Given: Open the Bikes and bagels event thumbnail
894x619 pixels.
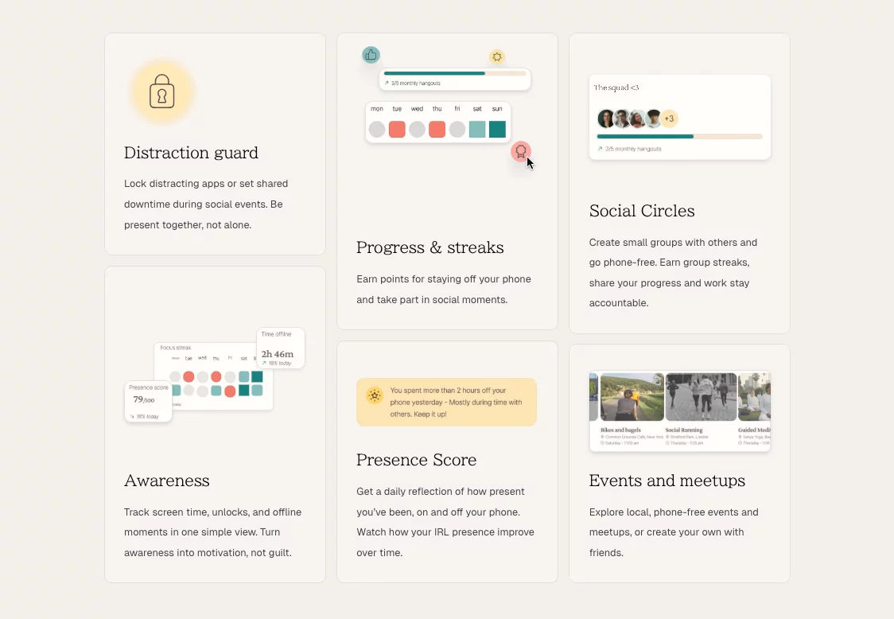Looking at the screenshot, I should click(632, 397).
